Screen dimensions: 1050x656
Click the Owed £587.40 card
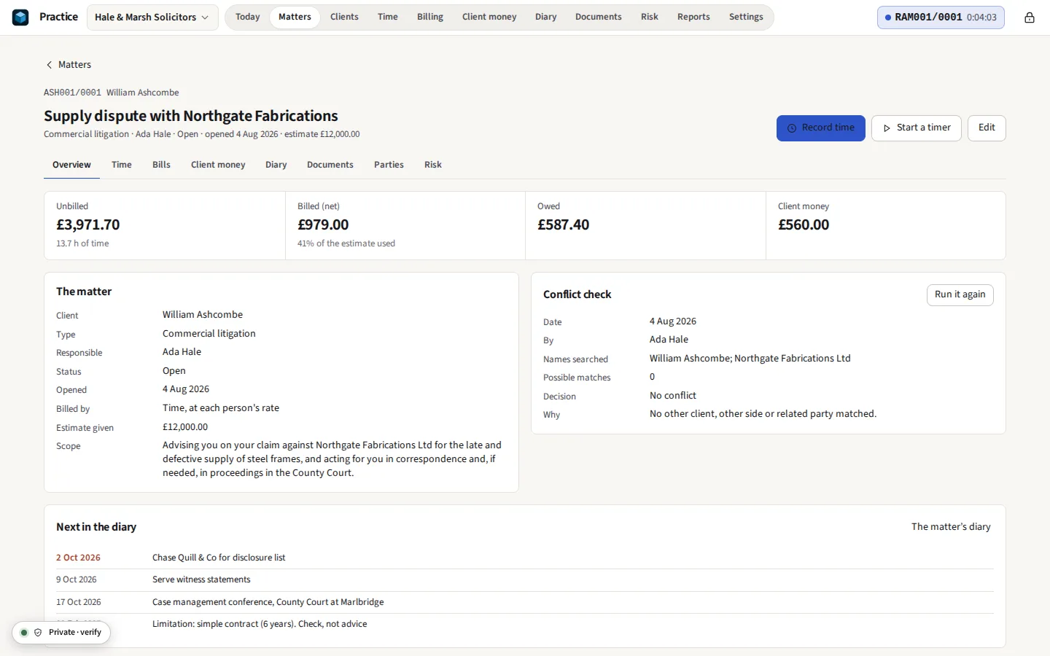click(645, 225)
